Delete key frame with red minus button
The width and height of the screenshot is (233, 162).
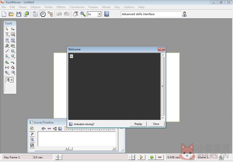[x=160, y=157]
